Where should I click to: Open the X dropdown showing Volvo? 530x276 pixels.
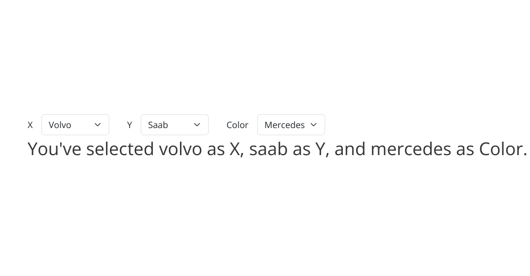coord(75,125)
